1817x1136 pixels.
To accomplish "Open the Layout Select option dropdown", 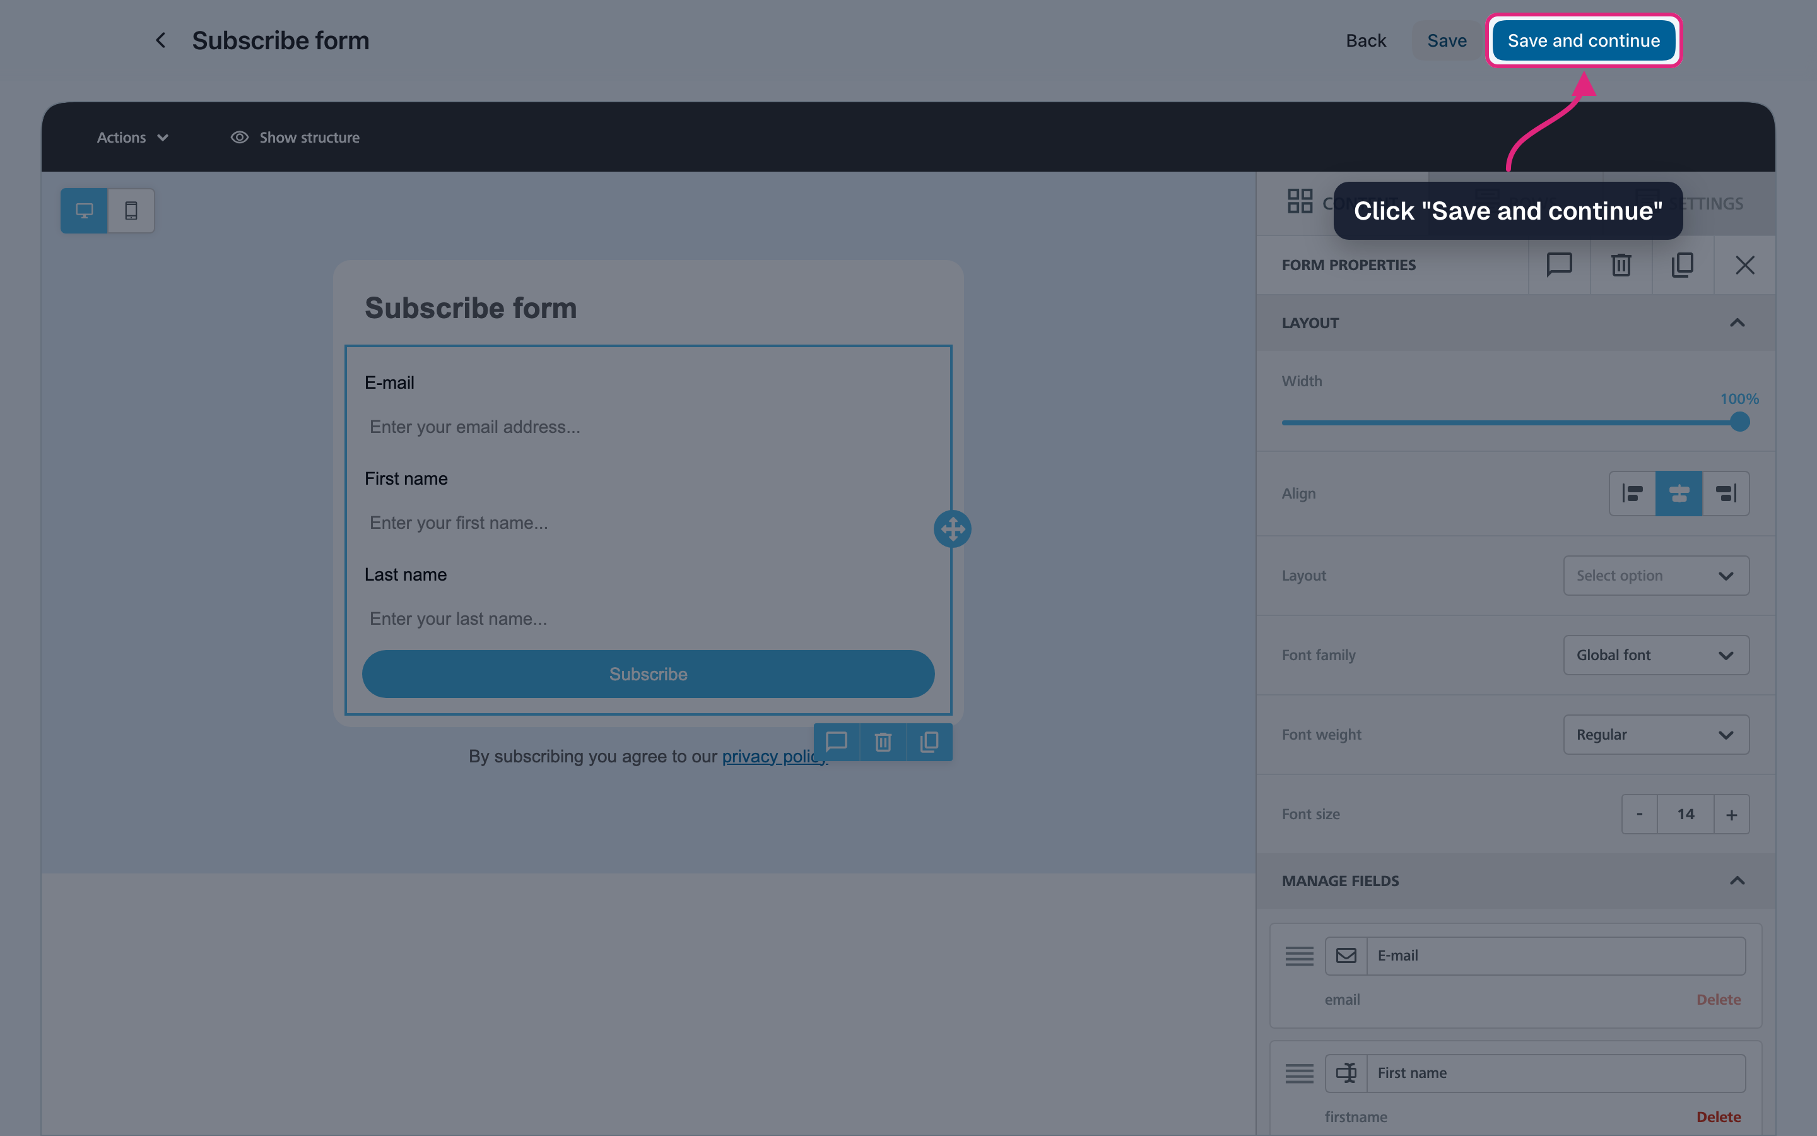I will click(1656, 576).
